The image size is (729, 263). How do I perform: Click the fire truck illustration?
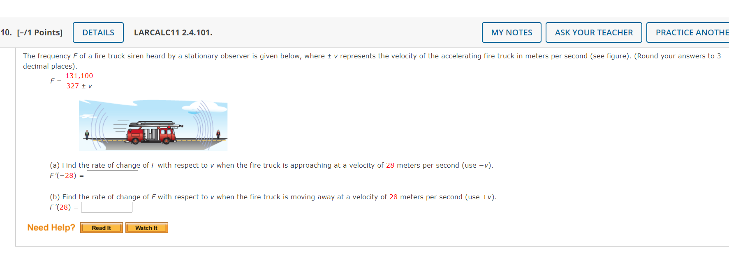[153, 125]
